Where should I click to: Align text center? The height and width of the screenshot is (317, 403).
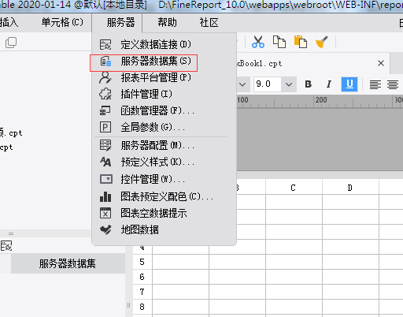click(x=393, y=84)
